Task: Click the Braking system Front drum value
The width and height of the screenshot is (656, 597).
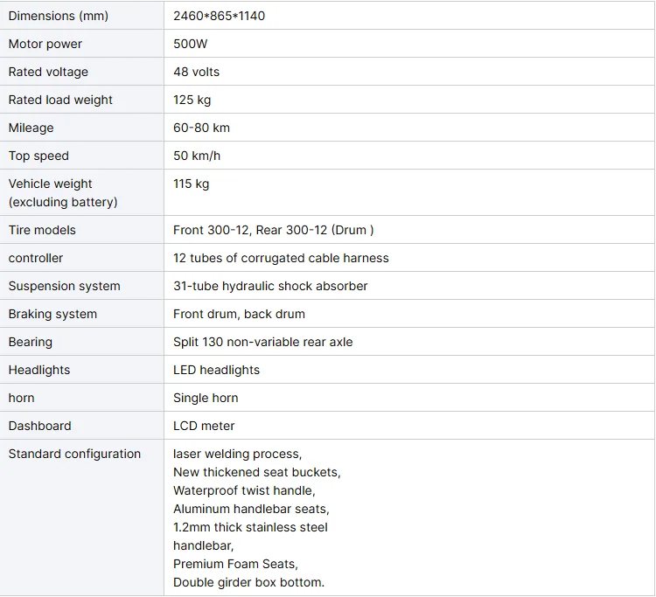Action: (x=239, y=314)
